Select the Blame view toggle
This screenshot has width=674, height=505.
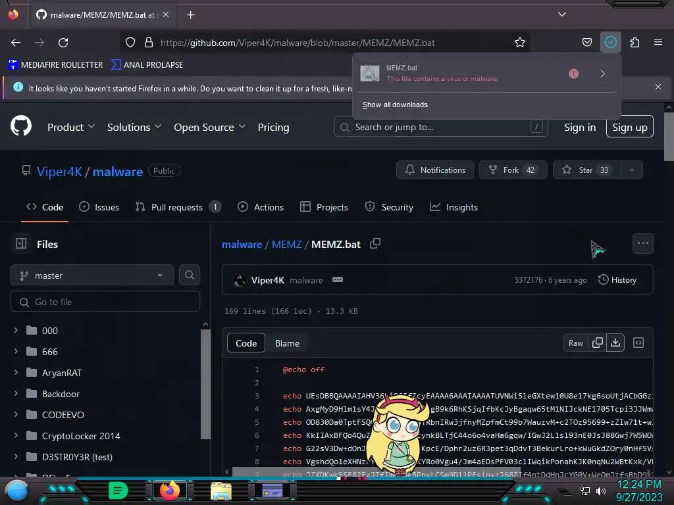(x=287, y=343)
